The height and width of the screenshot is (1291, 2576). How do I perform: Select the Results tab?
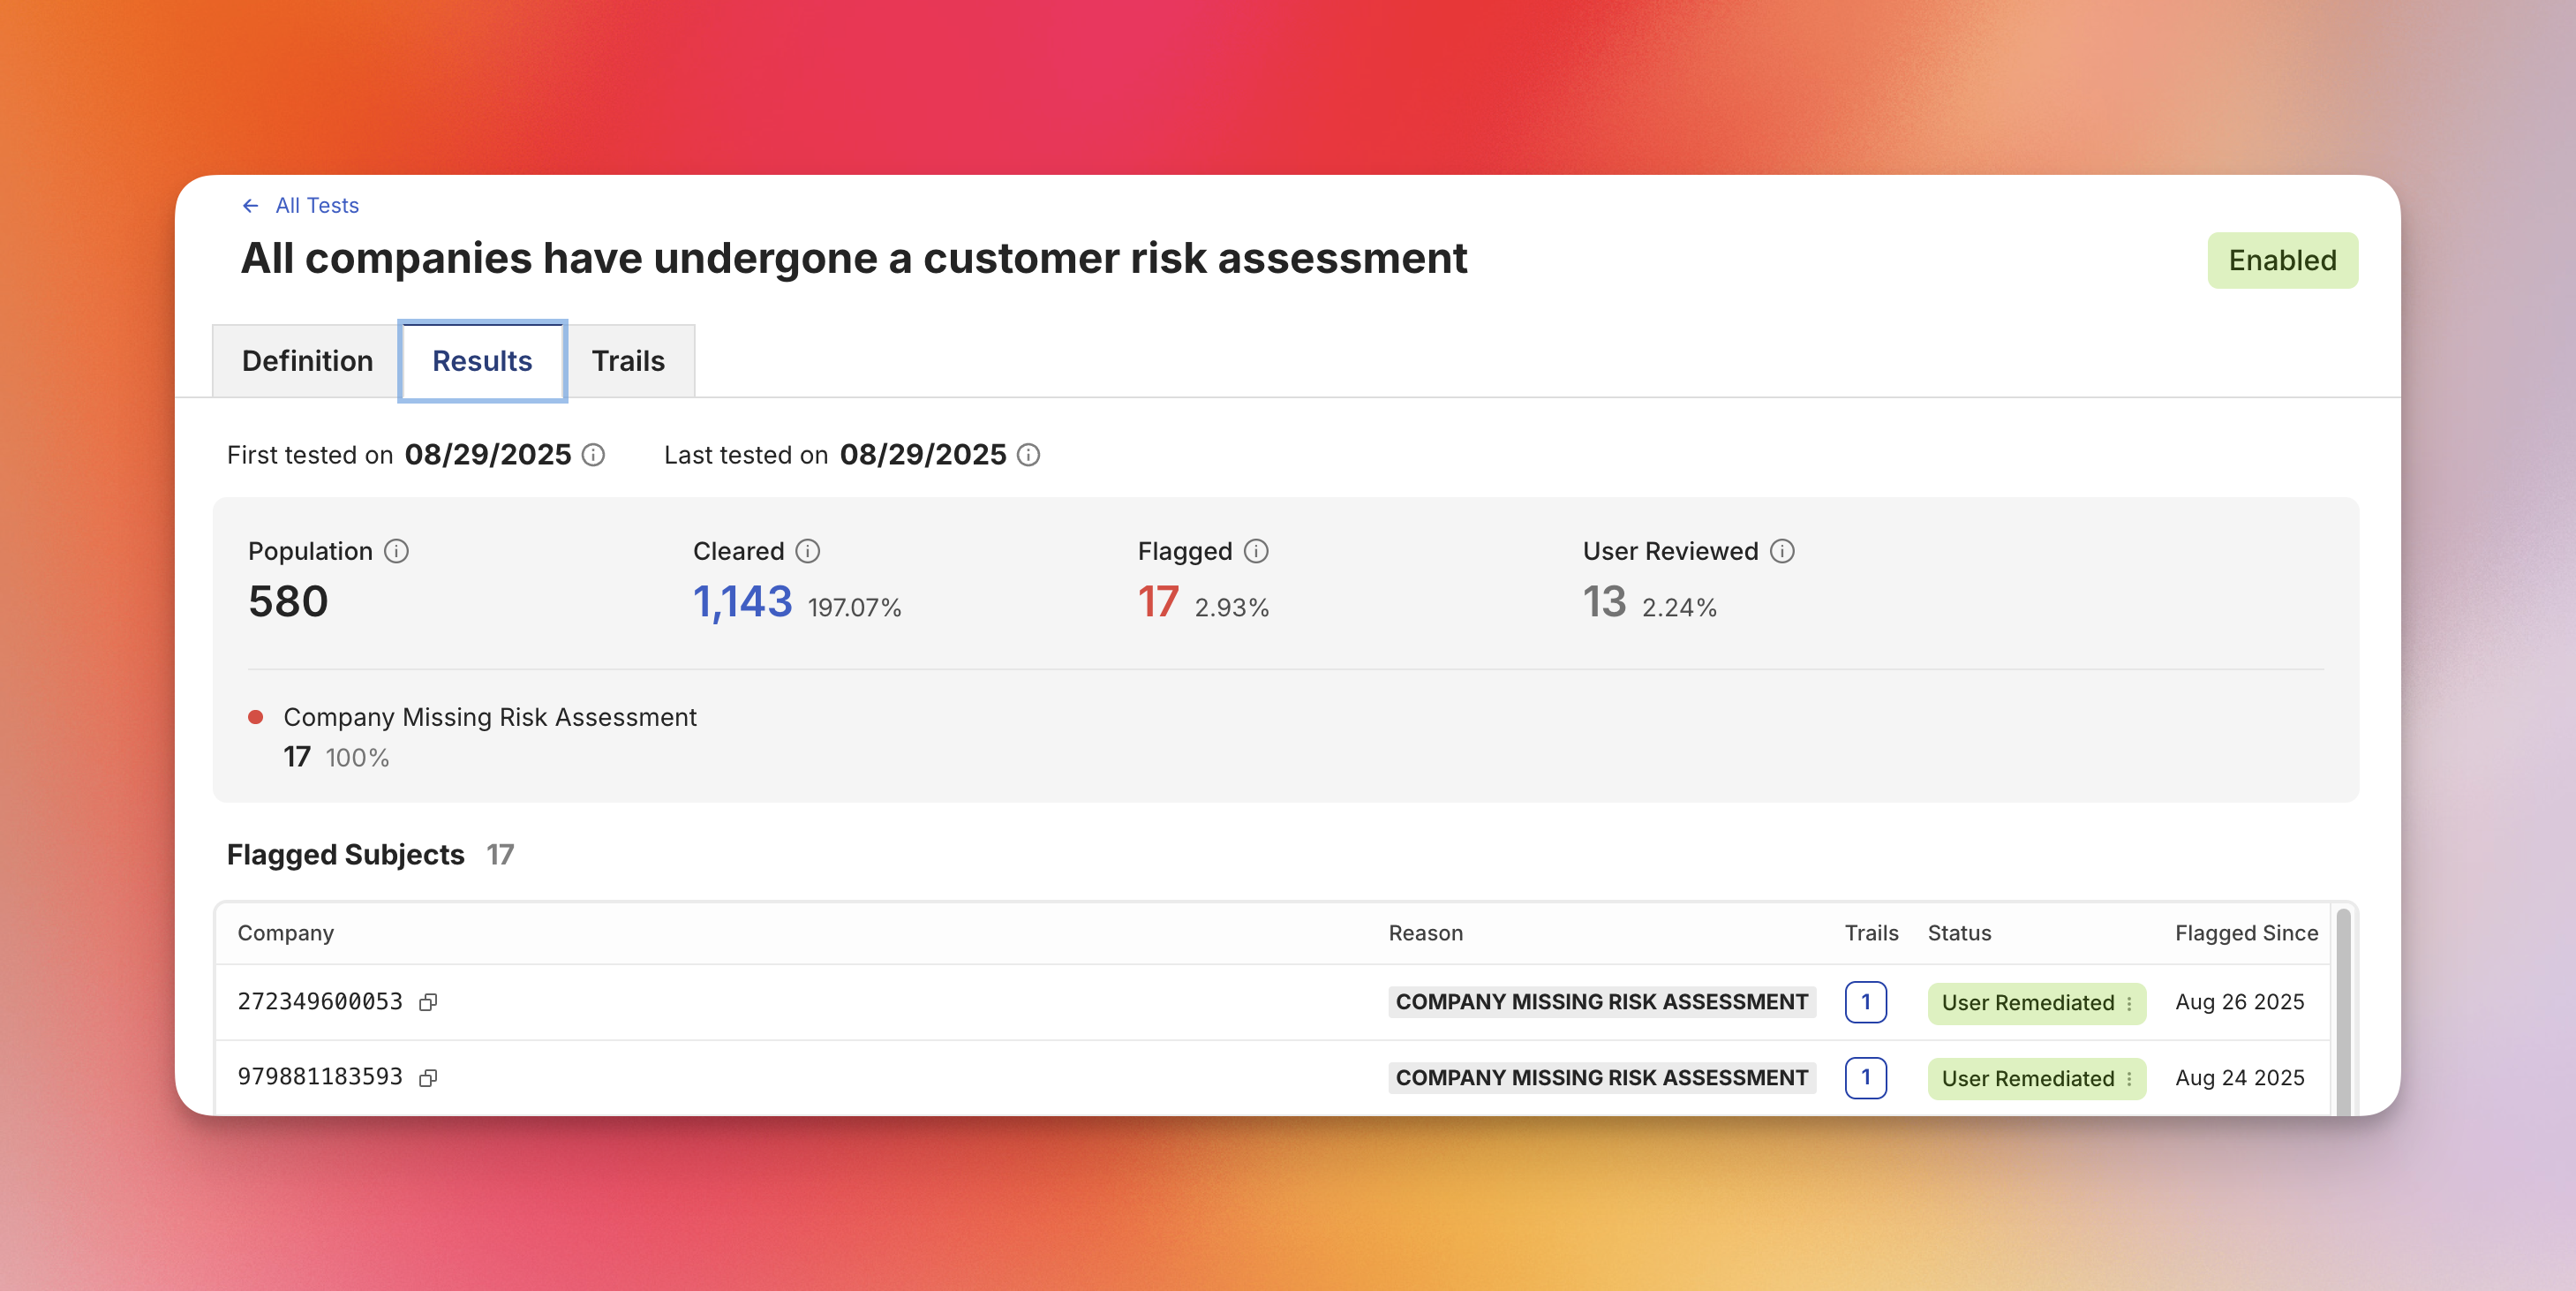coord(482,361)
